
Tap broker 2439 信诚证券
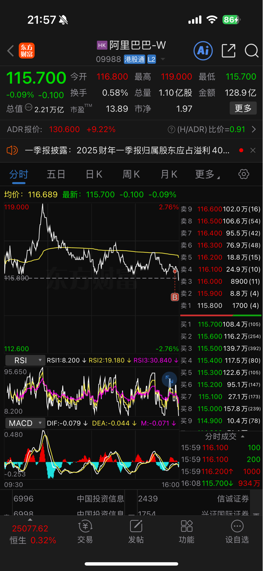pos(193,499)
